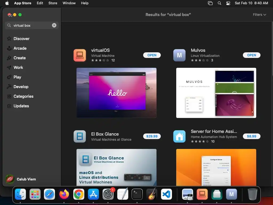Launch Visual Studio Code from the Dock
Image resolution: width=273 pixels, height=205 pixels.
click(x=166, y=194)
